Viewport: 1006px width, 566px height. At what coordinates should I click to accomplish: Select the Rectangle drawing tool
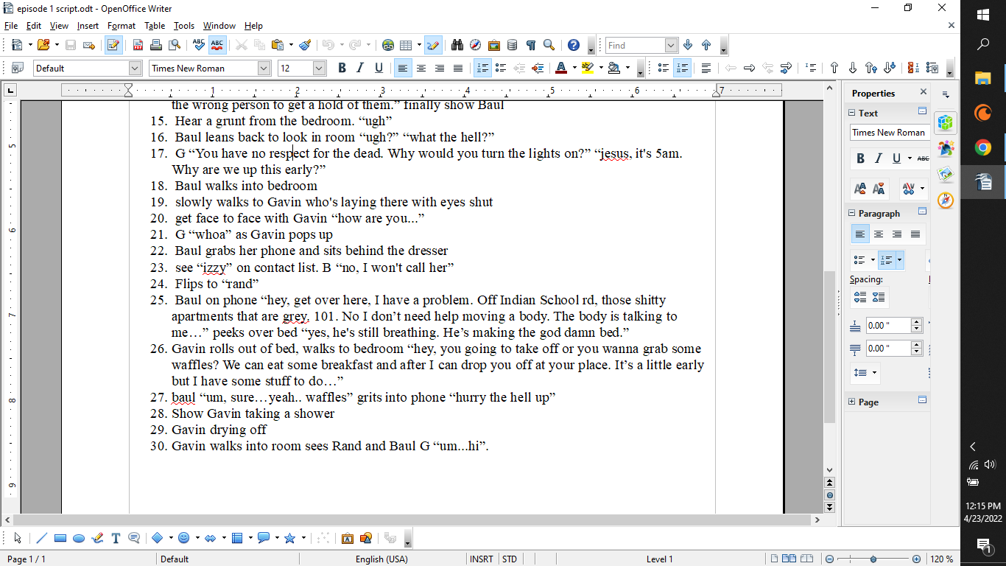pos(60,538)
